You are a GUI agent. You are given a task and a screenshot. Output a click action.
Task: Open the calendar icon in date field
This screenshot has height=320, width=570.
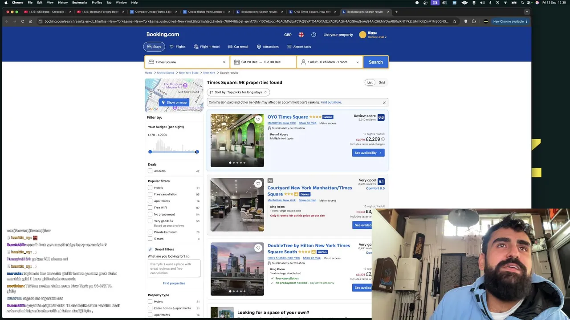[237, 62]
